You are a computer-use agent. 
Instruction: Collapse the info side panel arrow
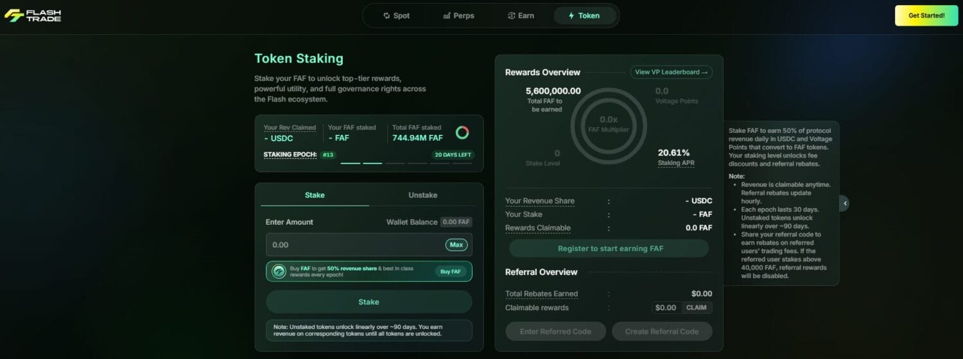coord(845,203)
